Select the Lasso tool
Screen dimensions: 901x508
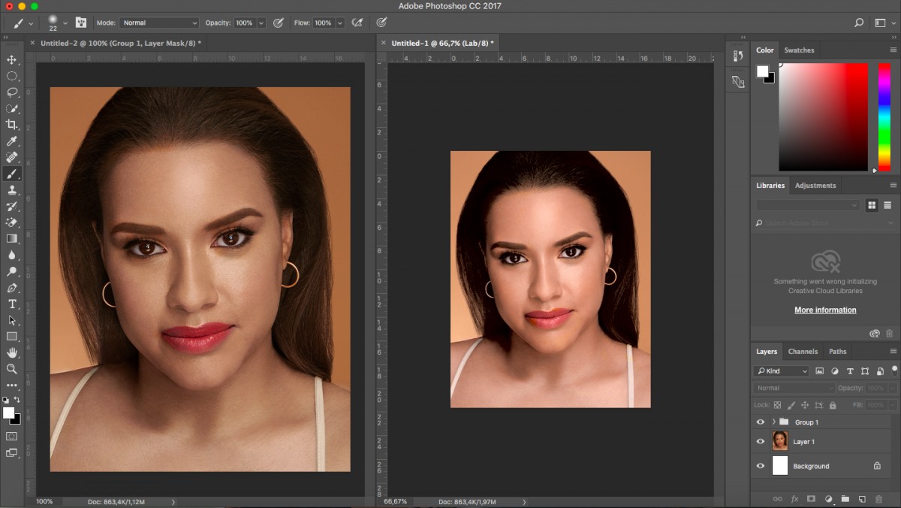(12, 92)
